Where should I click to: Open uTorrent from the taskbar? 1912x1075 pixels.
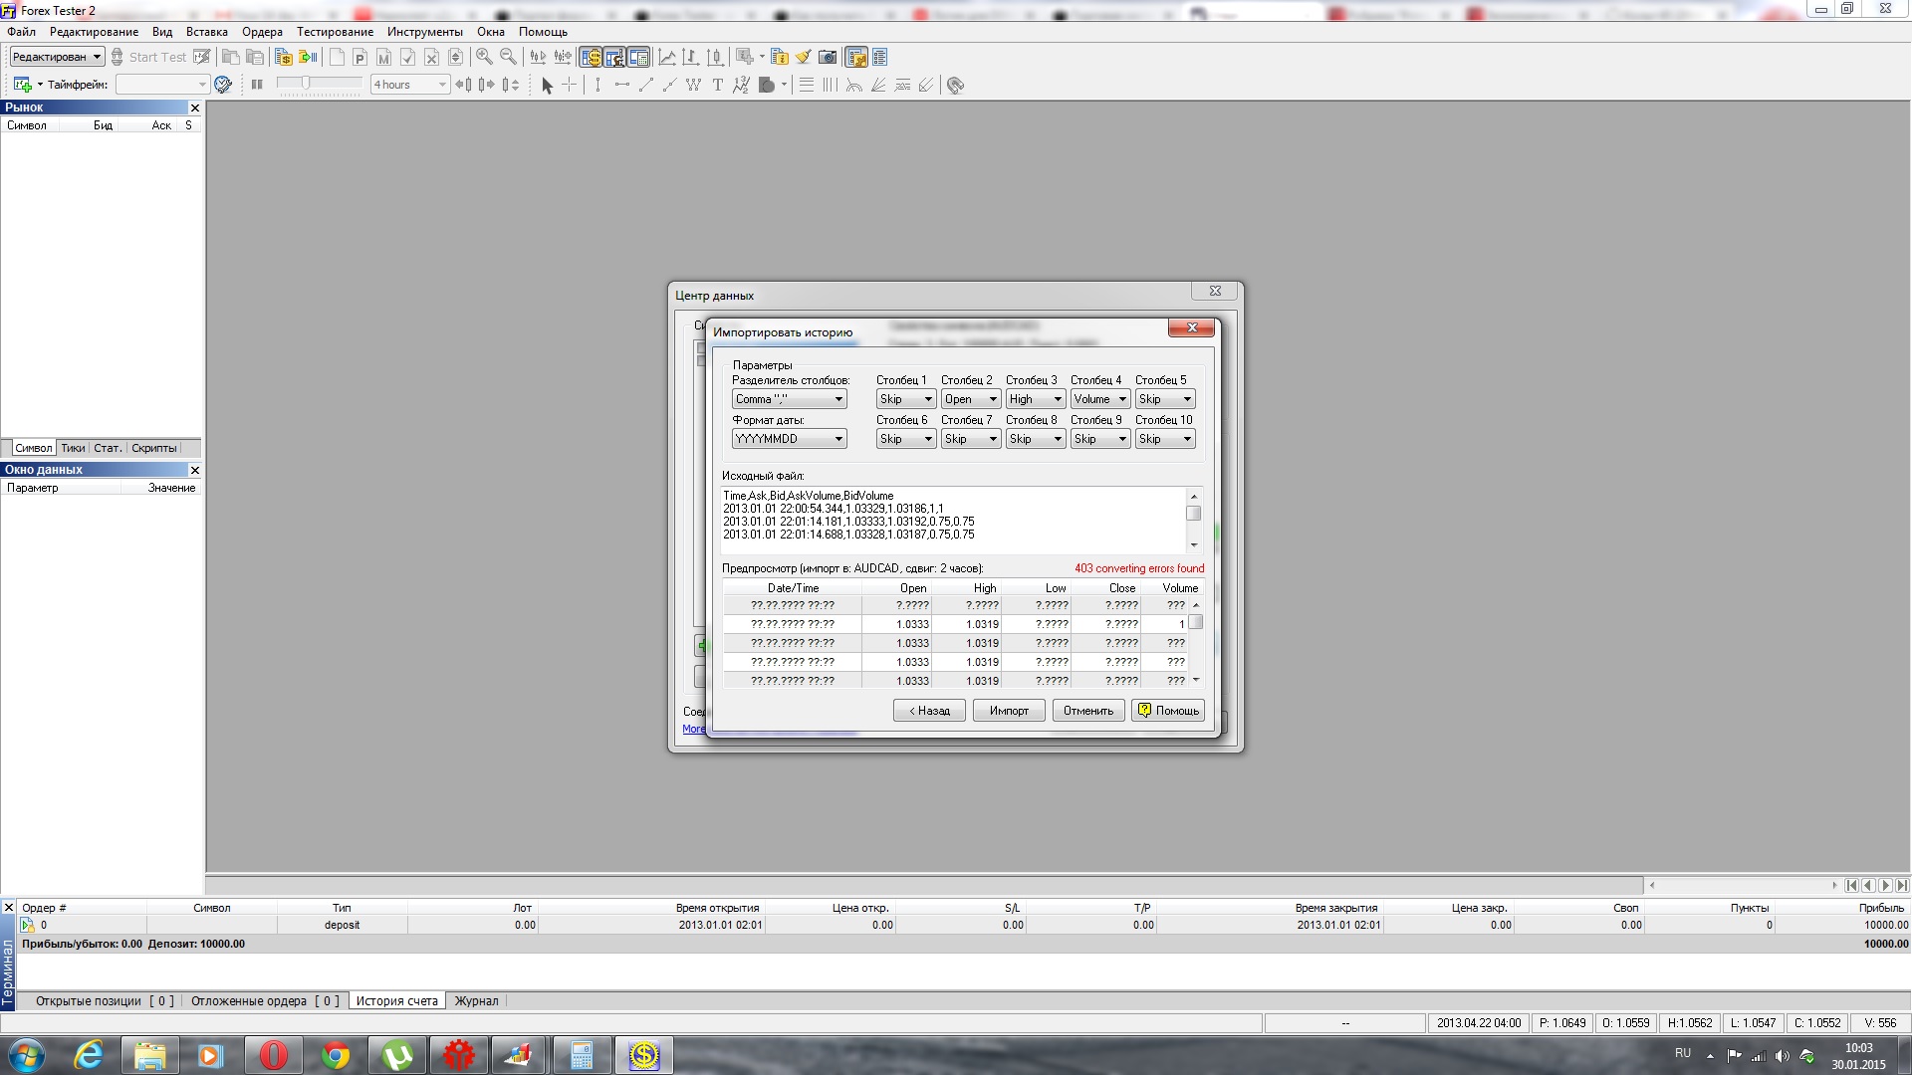pos(397,1055)
